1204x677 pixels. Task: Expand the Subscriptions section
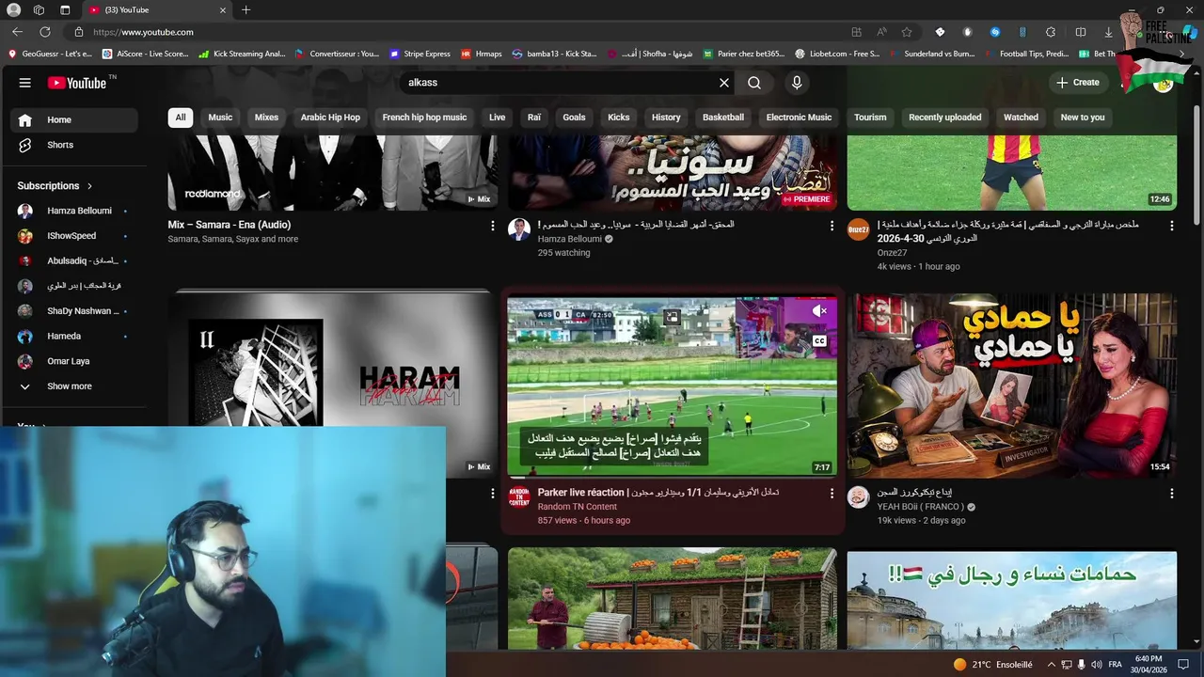[55, 186]
